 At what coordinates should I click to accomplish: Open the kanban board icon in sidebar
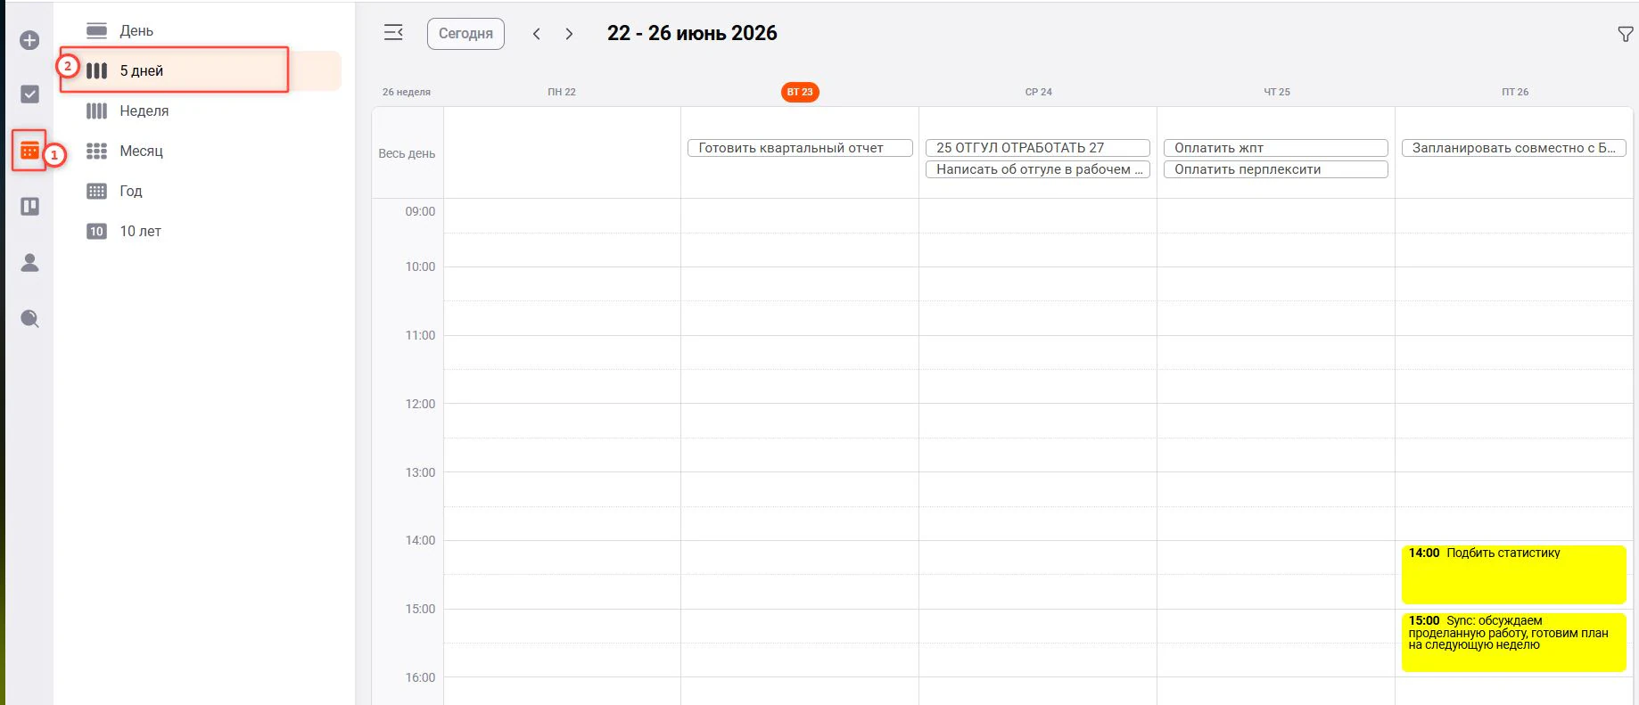click(x=29, y=207)
